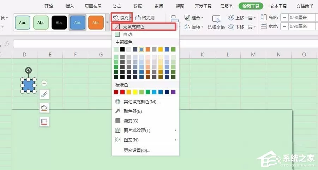The width and height of the screenshot is (318, 170).
Task: Apply the orange Abc shape style
Action: coord(96,23)
